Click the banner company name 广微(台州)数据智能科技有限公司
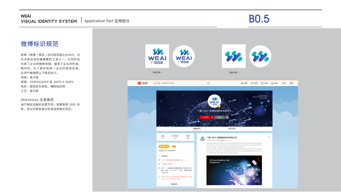The width and height of the screenshot is (341, 192). point(214,111)
